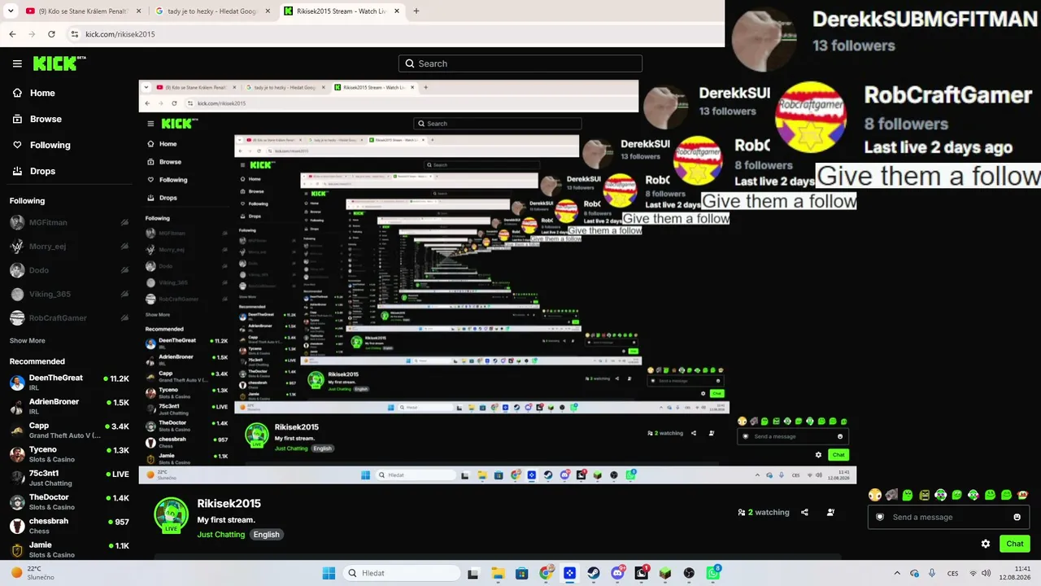Click the Hledat search box in Windows taskbar
The image size is (1041, 586).
(x=401, y=573)
